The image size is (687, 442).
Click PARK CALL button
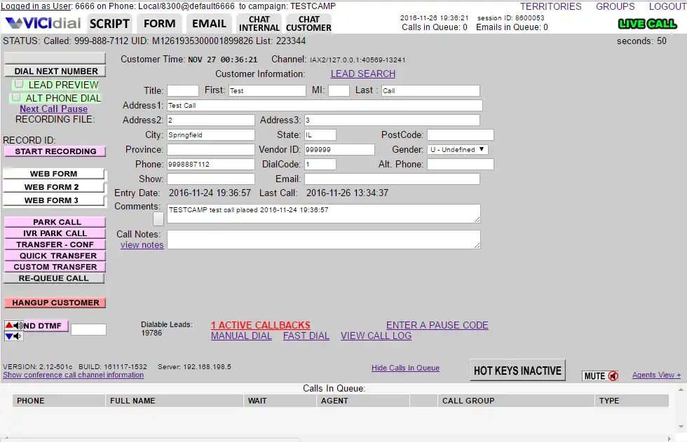pos(55,222)
